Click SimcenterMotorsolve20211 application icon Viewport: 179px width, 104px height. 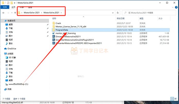[54, 36]
